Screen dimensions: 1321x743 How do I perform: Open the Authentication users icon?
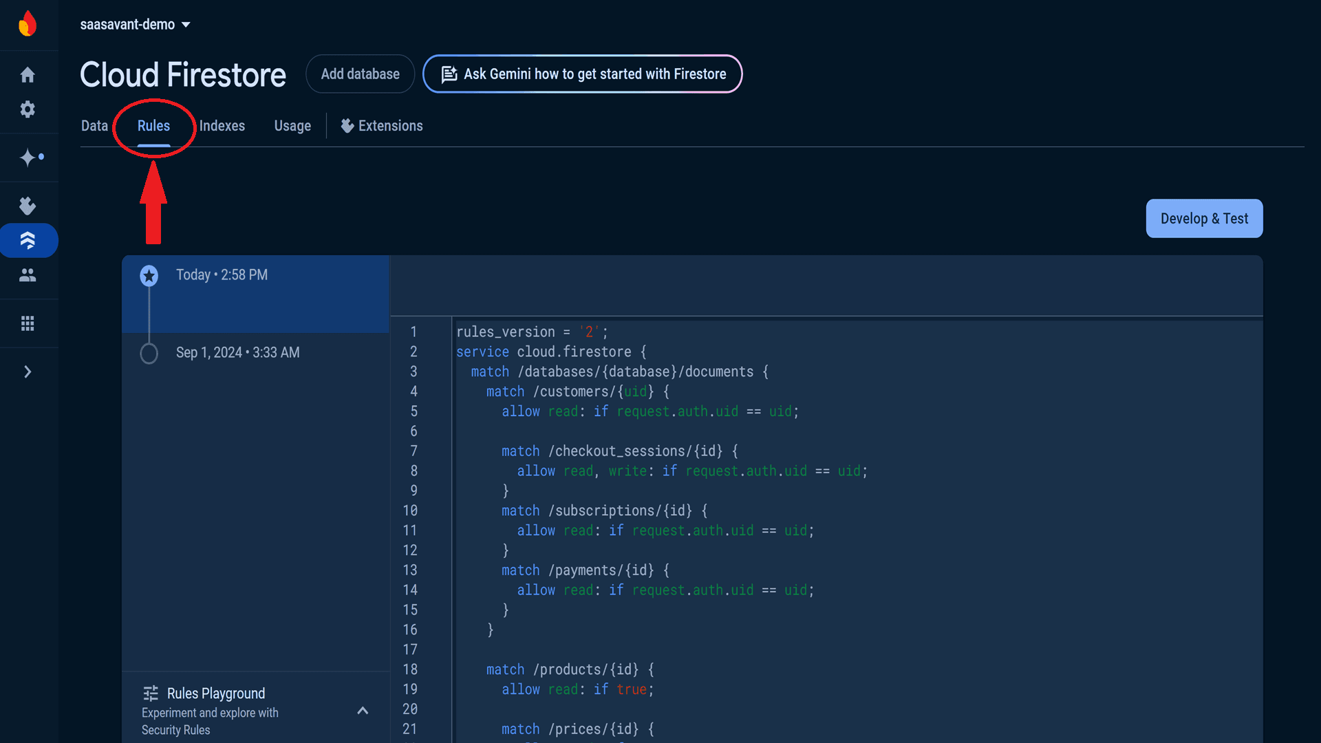point(28,275)
